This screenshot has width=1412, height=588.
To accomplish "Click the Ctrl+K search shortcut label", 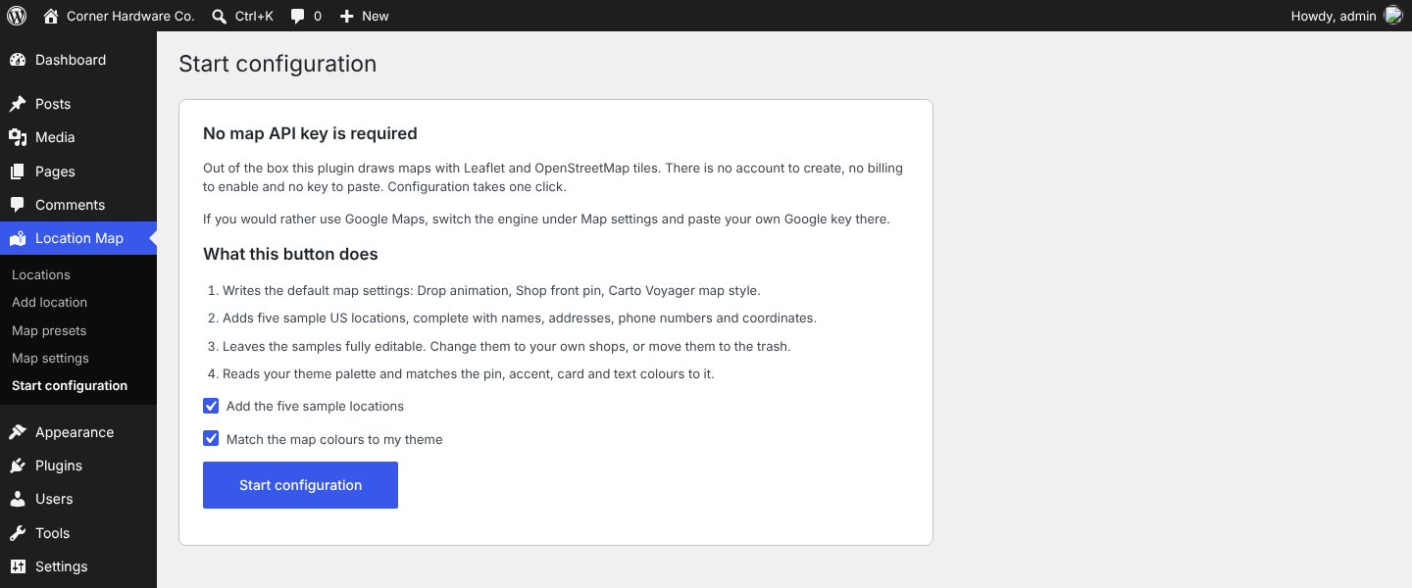I will [255, 16].
